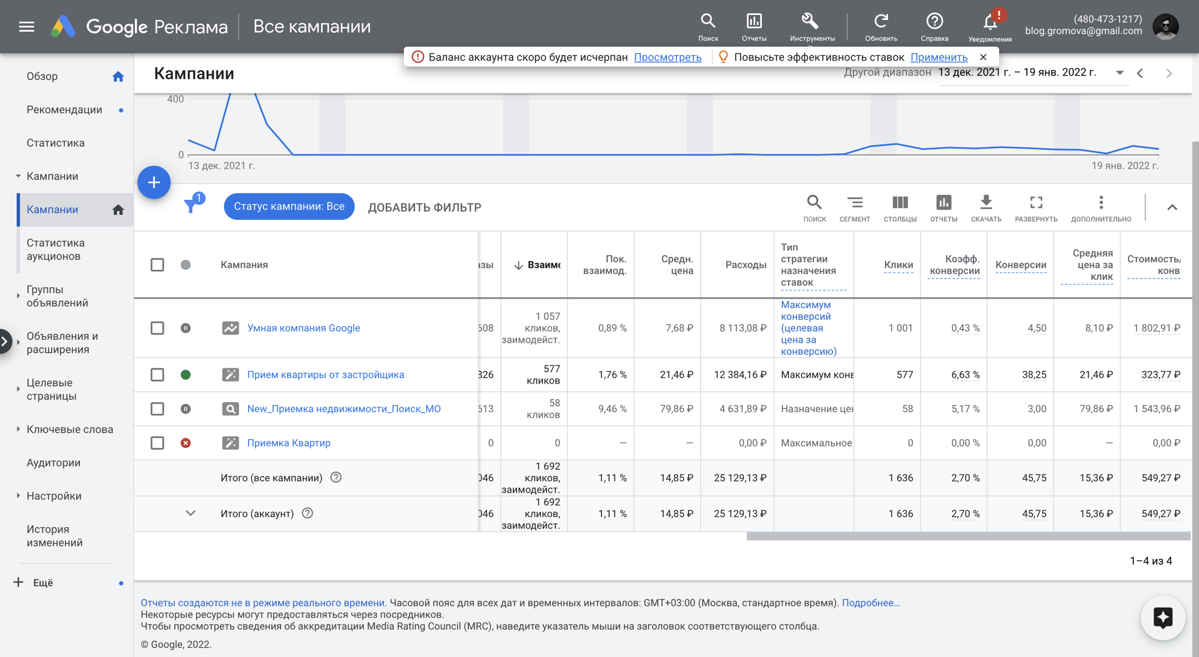Click the blue plus new campaign button

pos(154,182)
